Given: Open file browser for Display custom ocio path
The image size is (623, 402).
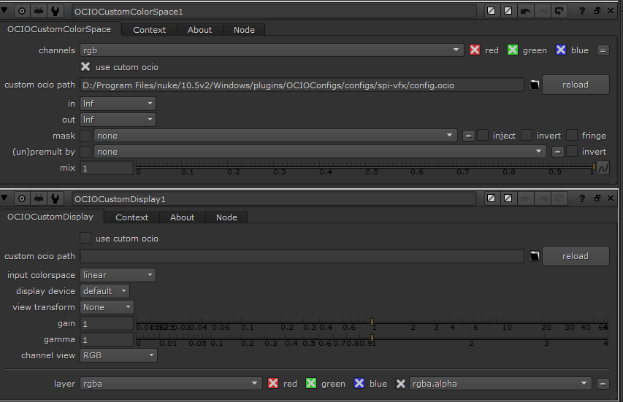Looking at the screenshot, I should (535, 256).
